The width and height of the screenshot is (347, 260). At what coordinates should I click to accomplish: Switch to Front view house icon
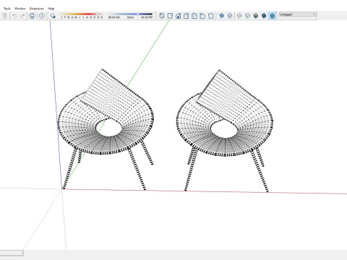(x=179, y=16)
